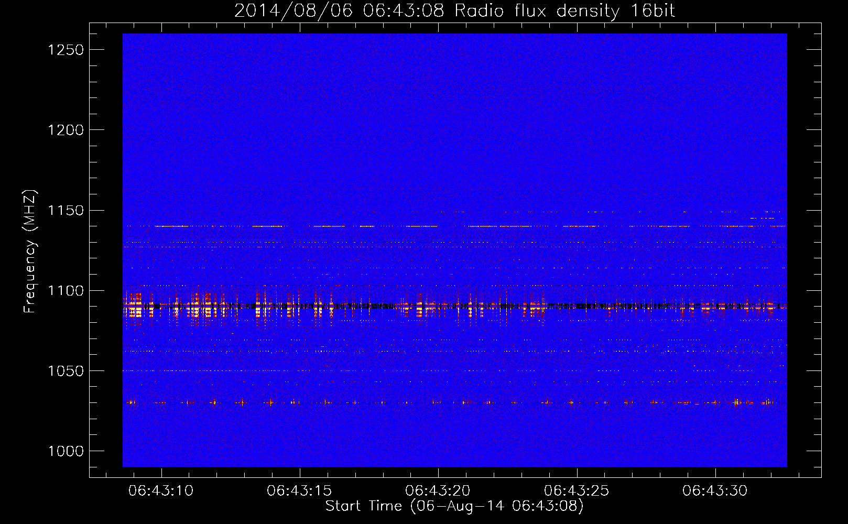The width and height of the screenshot is (848, 524).
Task: Select the 1000 frequency tick label
Action: [x=66, y=451]
